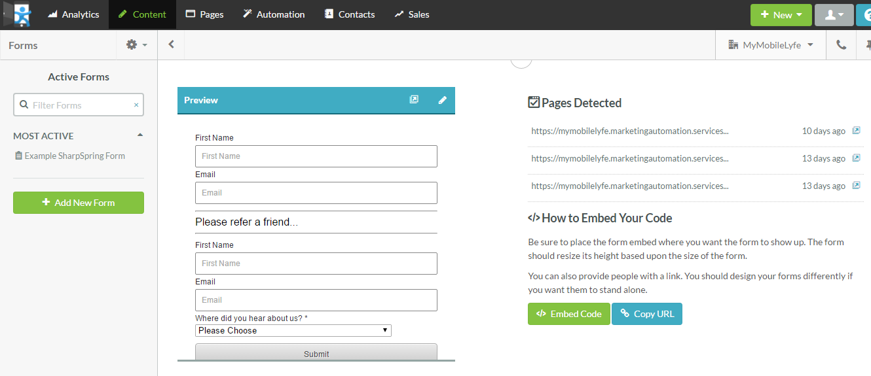Open MyMobileLyfe company dropdown
871x376 pixels.
771,45
